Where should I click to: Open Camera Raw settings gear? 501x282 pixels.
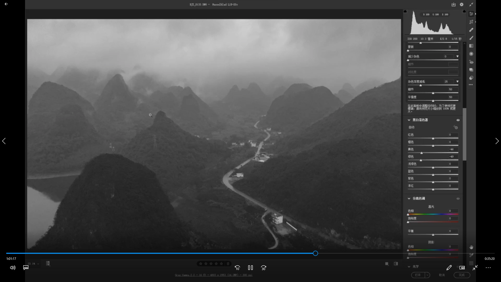pyautogui.click(x=462, y=4)
